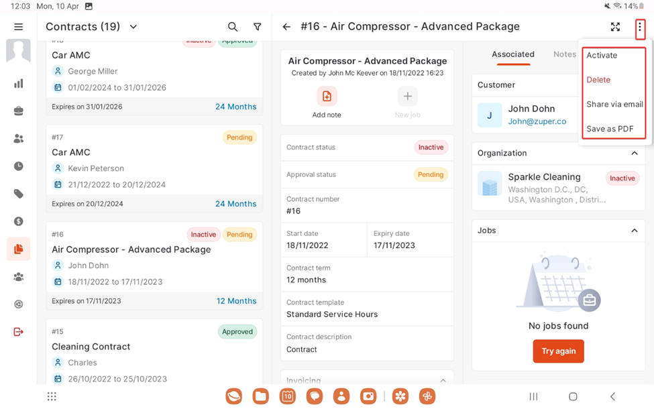
Task: Click the search icon in Contracts list
Action: pyautogui.click(x=233, y=27)
